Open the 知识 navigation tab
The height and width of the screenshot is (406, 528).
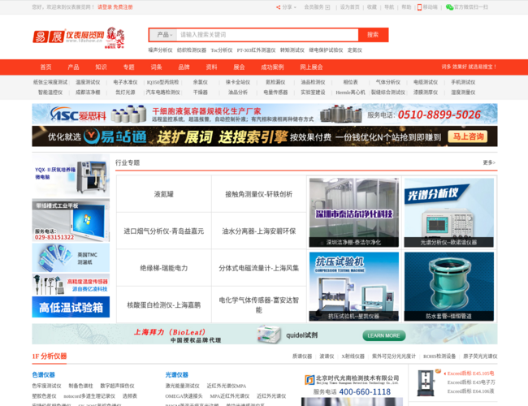101,67
